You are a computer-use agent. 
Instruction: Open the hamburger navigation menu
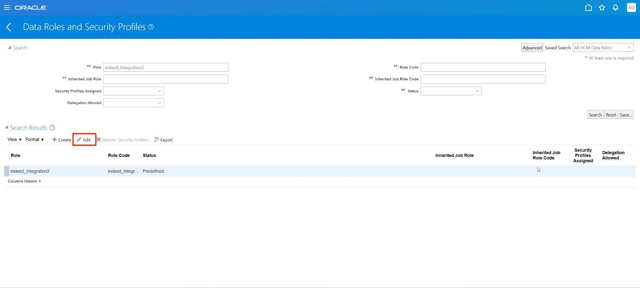7,8
